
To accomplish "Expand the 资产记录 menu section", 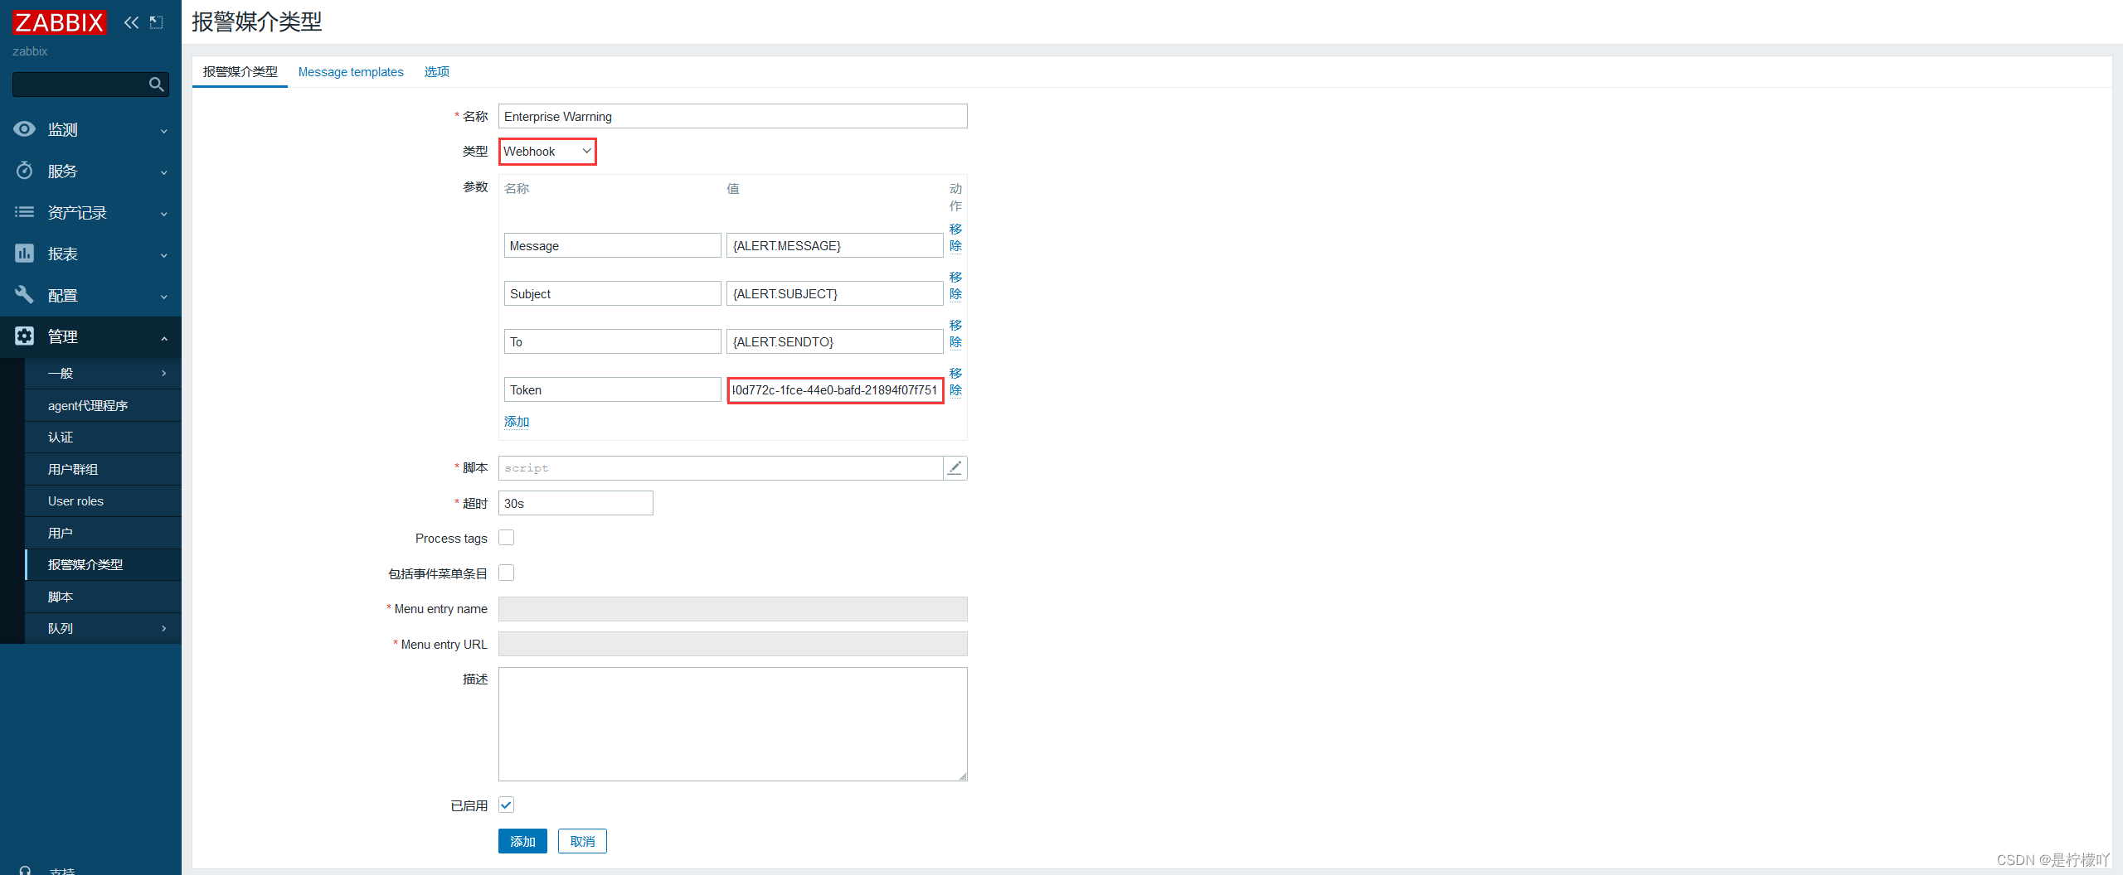I will point(90,213).
